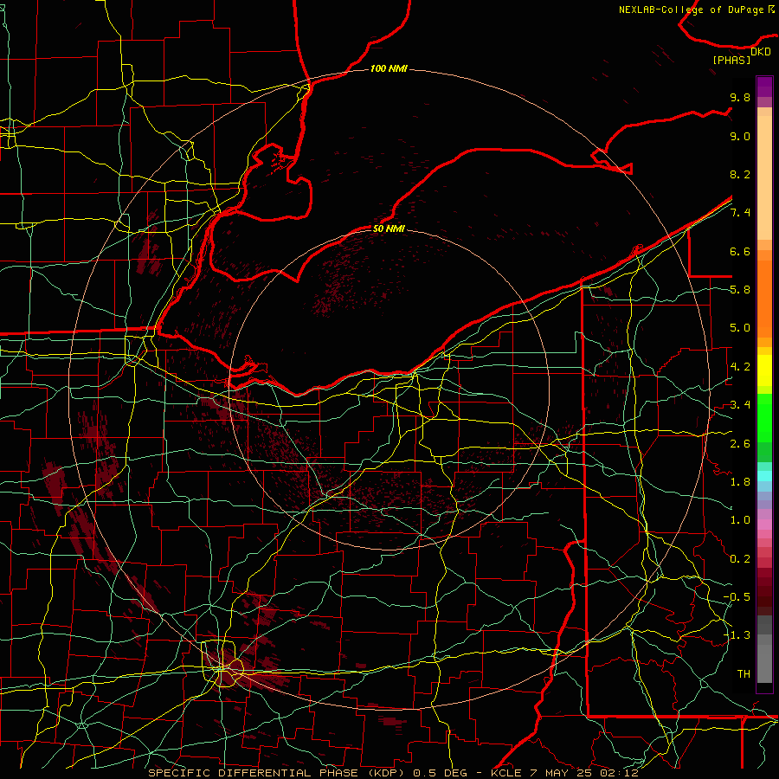Click the -1.3 legend value
The image size is (779, 779).
(x=737, y=635)
